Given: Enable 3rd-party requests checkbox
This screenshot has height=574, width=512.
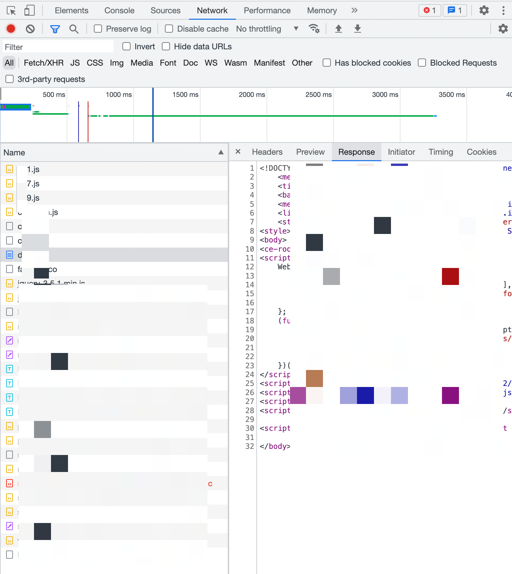Looking at the screenshot, I should (10, 79).
